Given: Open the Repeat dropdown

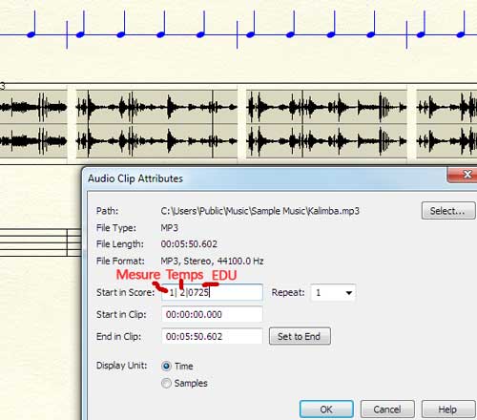Looking at the screenshot, I should coord(333,292).
